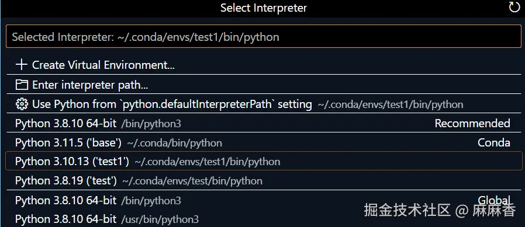Use Python from python.defaultInterpreterPath setting

point(264,104)
